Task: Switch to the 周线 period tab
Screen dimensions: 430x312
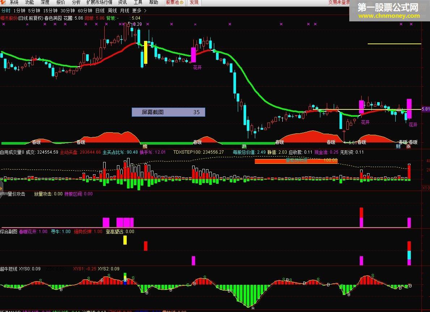Action: pos(113,11)
